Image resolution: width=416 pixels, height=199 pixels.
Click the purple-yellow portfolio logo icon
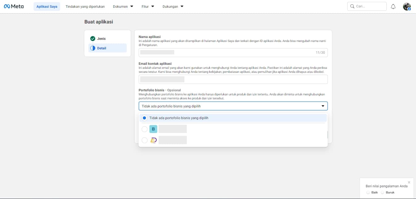click(x=153, y=140)
